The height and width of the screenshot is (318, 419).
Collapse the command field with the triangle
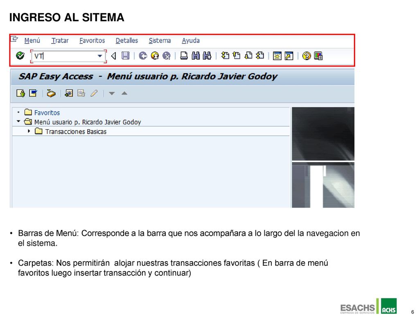[x=114, y=56]
